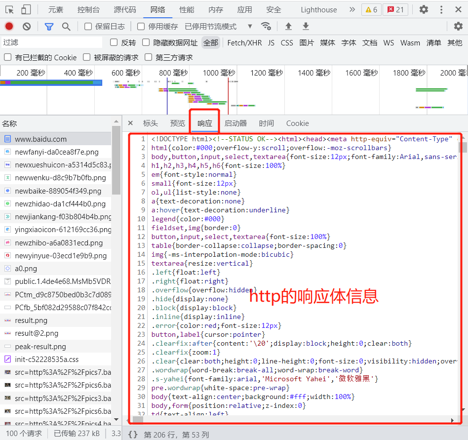Filter requests by JS type
Image resolution: width=468 pixels, height=440 pixels.
click(271, 42)
